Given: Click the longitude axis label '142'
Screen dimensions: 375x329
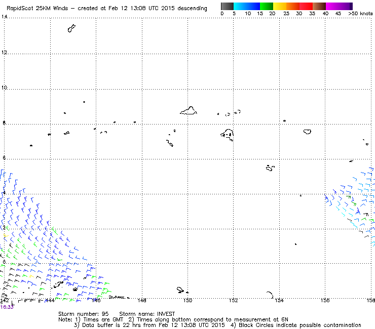Looking at the screenshot, I should pyautogui.click(x=5, y=300).
